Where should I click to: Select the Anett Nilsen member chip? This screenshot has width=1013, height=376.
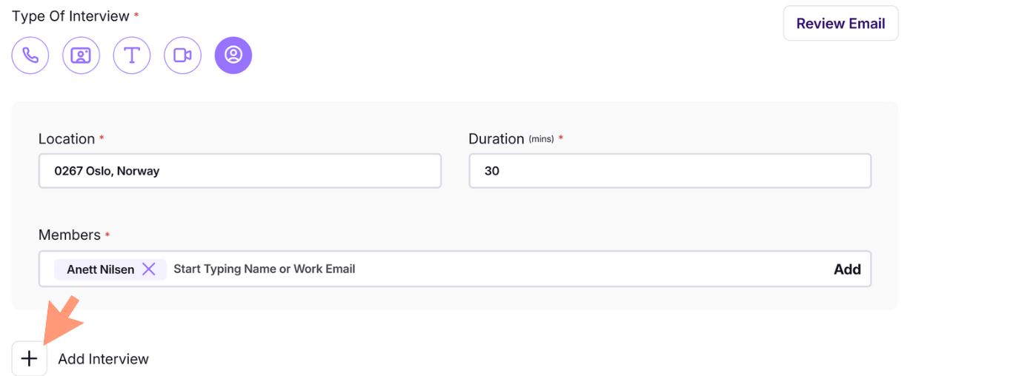(x=110, y=269)
